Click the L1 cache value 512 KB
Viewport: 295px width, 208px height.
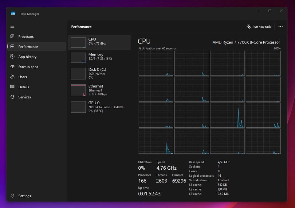coord(222,185)
